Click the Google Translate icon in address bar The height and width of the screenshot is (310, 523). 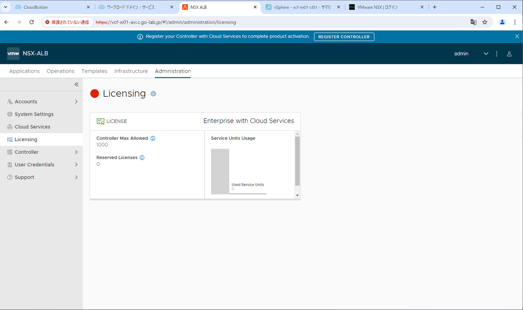point(473,22)
